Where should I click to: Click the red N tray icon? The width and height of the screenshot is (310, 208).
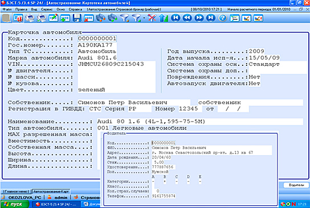pyautogui.click(x=293, y=204)
